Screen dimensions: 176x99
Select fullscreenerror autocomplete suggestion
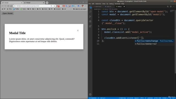pyautogui.click(x=154, y=44)
